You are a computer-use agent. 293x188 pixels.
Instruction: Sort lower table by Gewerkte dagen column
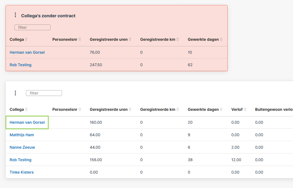(x=221, y=109)
